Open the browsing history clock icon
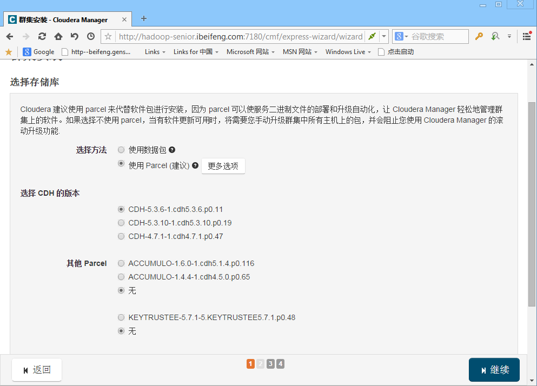The image size is (537, 386). (91, 36)
